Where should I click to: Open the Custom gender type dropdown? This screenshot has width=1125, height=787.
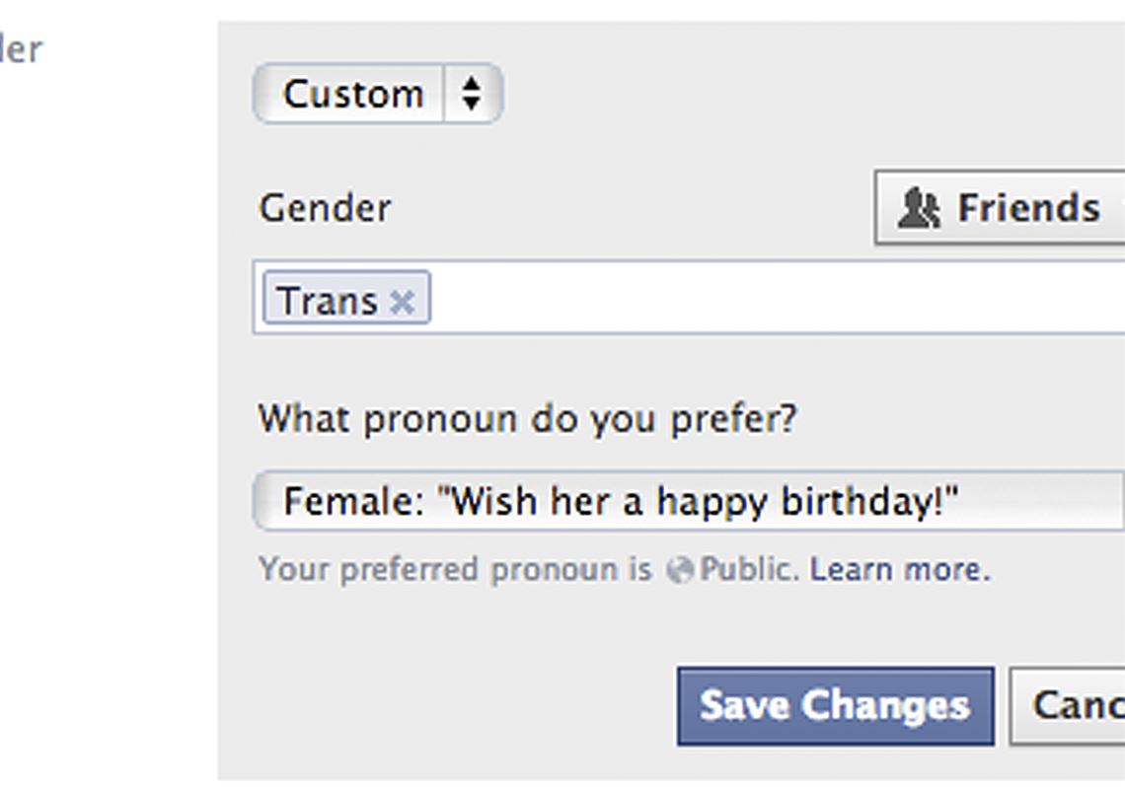click(378, 95)
